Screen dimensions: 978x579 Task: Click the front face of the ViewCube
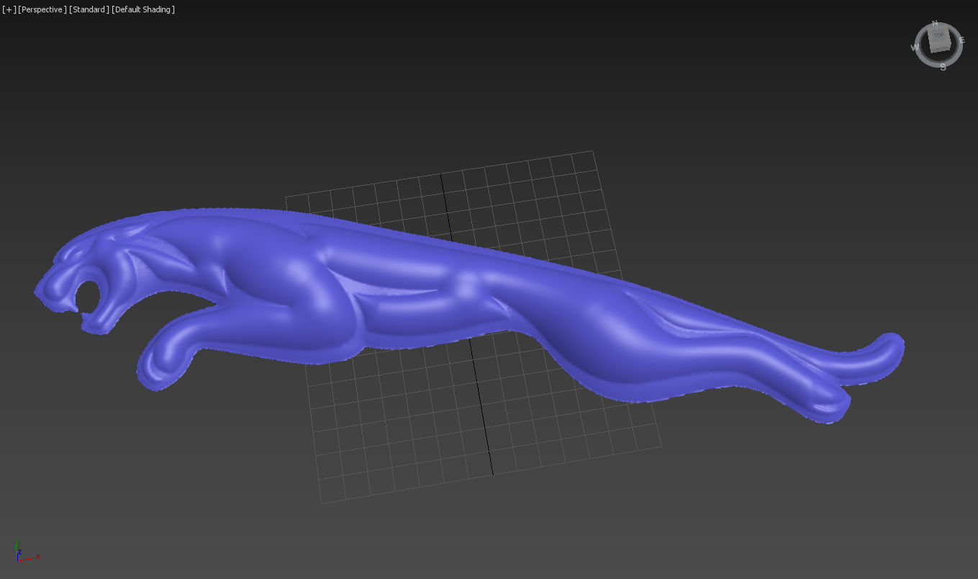pyautogui.click(x=941, y=48)
